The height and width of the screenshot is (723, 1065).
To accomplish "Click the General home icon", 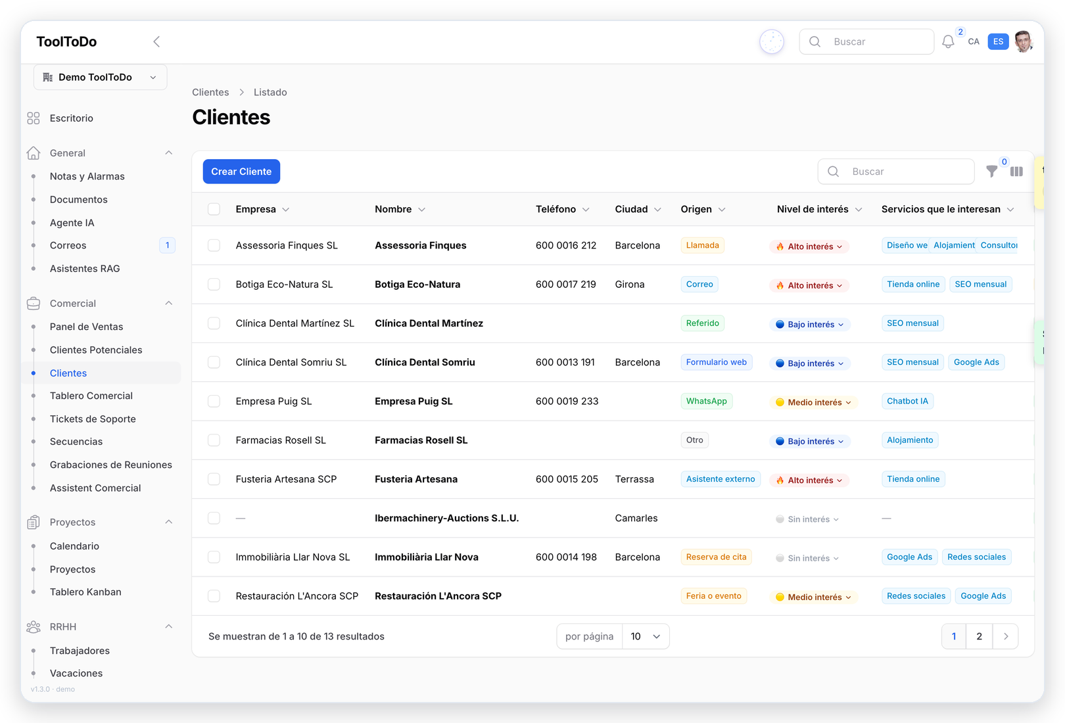I will tap(34, 153).
